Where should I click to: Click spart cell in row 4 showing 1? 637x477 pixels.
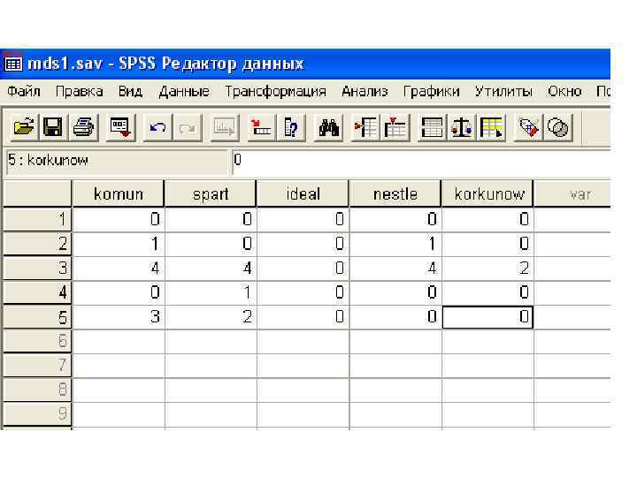click(211, 292)
